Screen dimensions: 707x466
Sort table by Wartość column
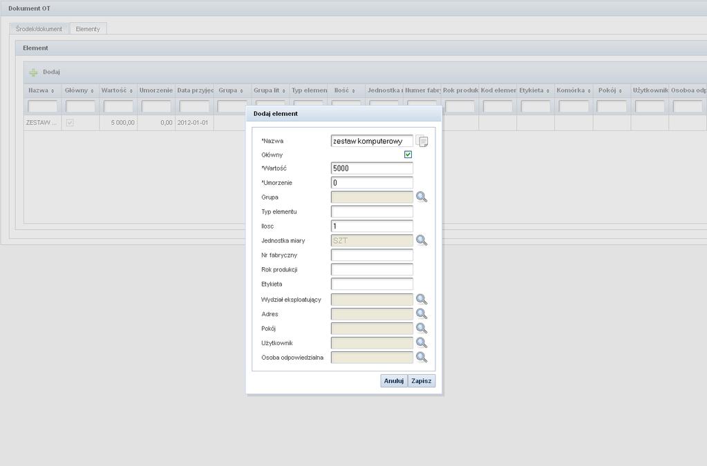coord(131,91)
